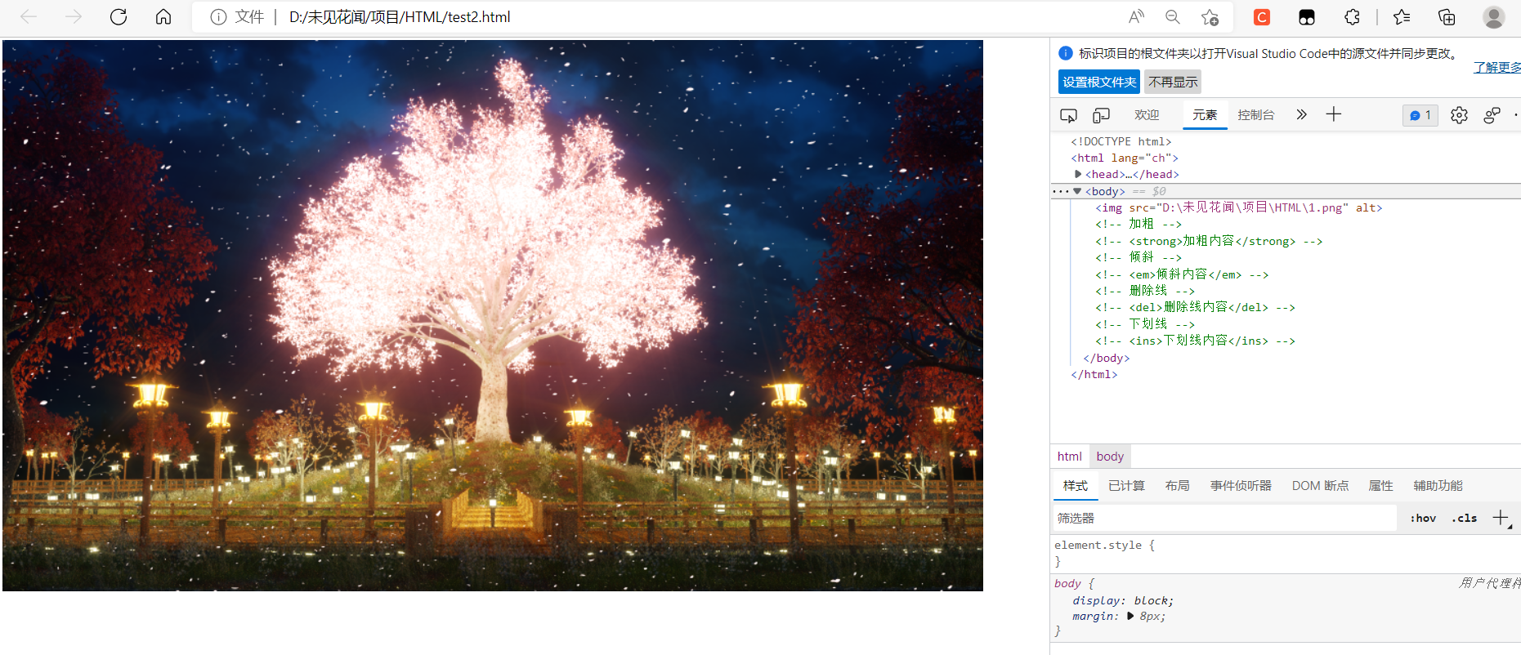Expand the head element node

pyautogui.click(x=1078, y=174)
